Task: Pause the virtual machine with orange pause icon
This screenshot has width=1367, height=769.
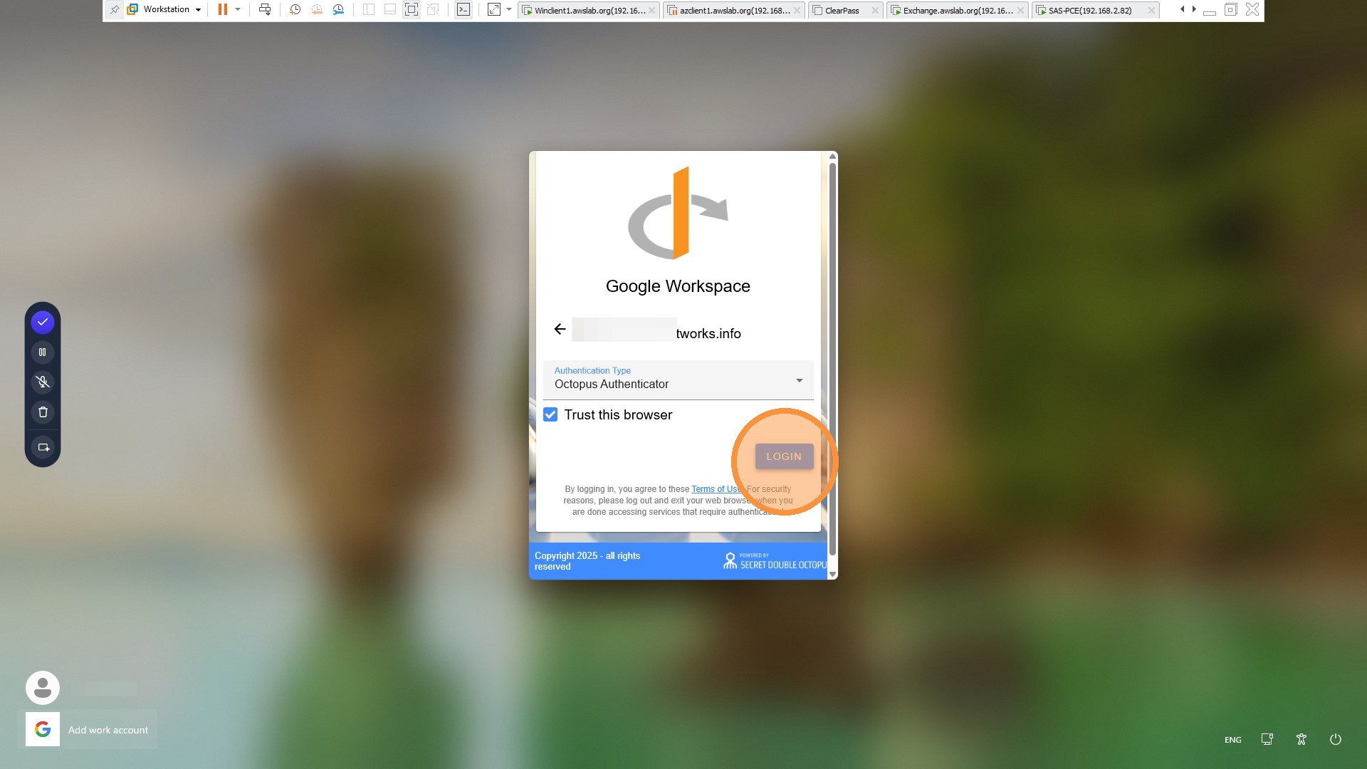Action: [223, 10]
